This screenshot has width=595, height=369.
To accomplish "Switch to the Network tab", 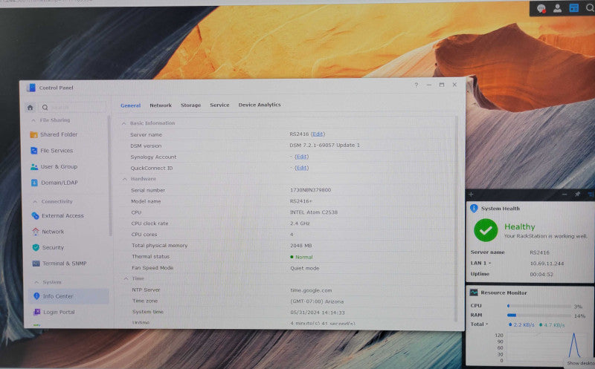I will pos(161,105).
